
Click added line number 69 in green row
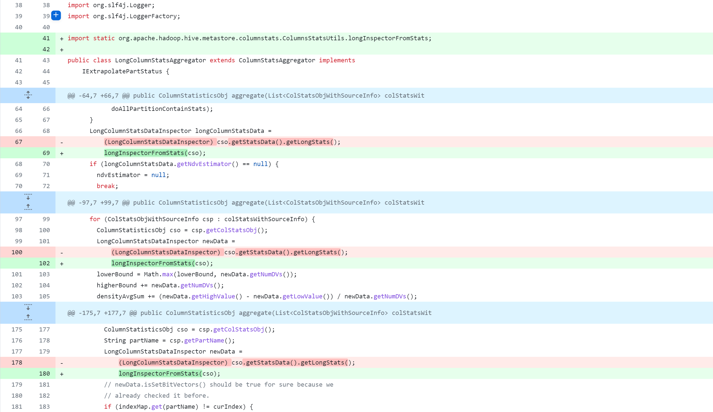pyautogui.click(x=46, y=153)
